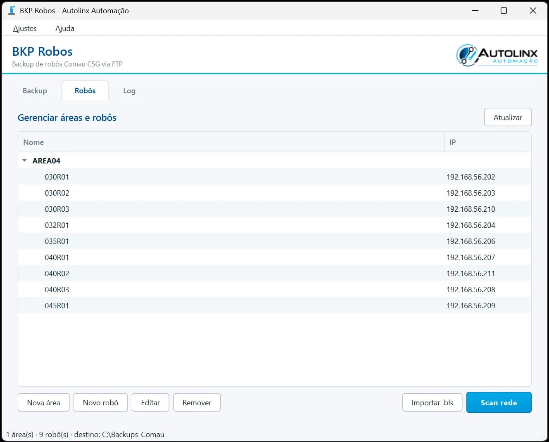Sort by the Nome column header
The width and height of the screenshot is (549, 442).
coord(231,142)
